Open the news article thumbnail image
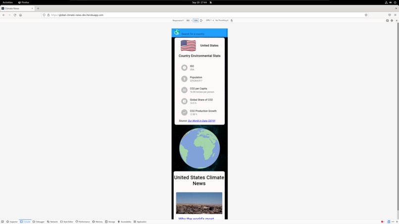 click(199, 203)
